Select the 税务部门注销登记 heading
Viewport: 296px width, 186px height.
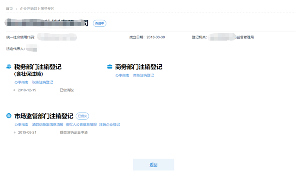(x=38, y=67)
